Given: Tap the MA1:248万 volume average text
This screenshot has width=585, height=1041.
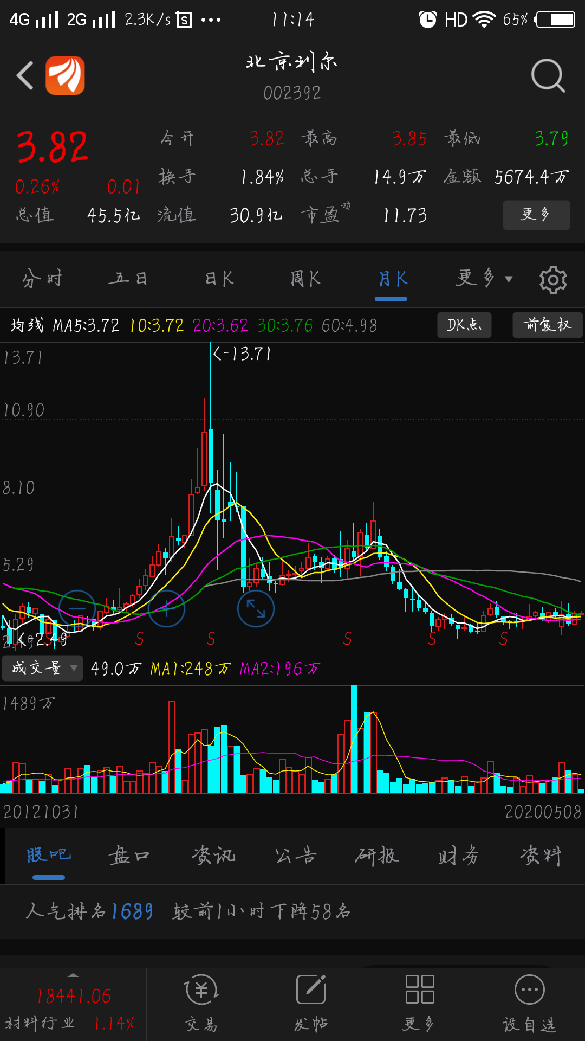Looking at the screenshot, I should point(191,669).
